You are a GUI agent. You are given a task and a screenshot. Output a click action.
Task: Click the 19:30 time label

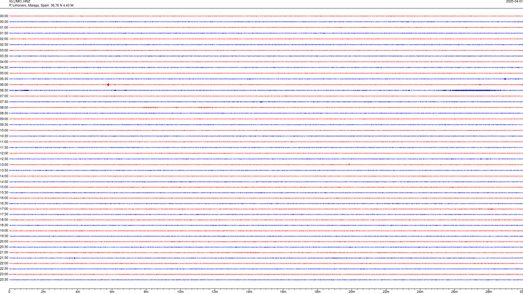4,236
